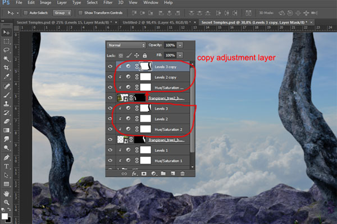Select the Horizontal Type tool
Image resolution: width=337 pixels, height=224 pixels.
[x=6, y=166]
